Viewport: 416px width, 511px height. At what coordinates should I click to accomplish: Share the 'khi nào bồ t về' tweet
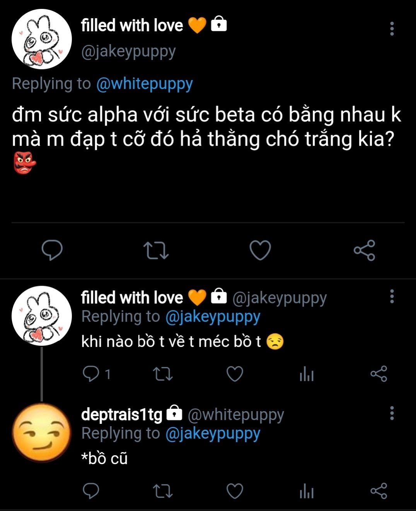(x=378, y=374)
